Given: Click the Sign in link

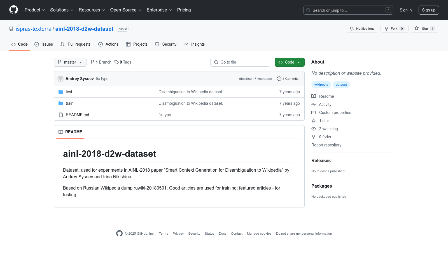Looking at the screenshot, I should pos(406,10).
